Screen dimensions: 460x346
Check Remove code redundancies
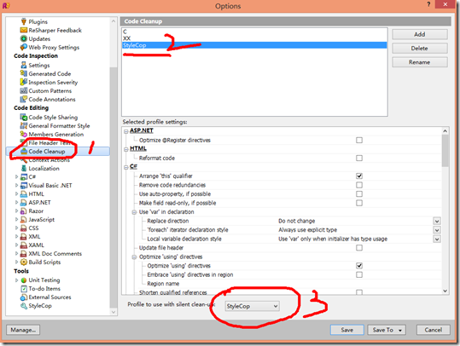point(359,185)
